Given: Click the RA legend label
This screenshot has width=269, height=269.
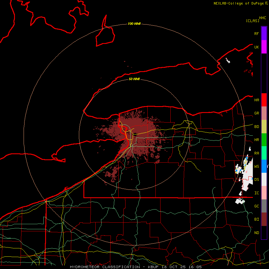Looking at the screenshot, I should [x=256, y=153].
